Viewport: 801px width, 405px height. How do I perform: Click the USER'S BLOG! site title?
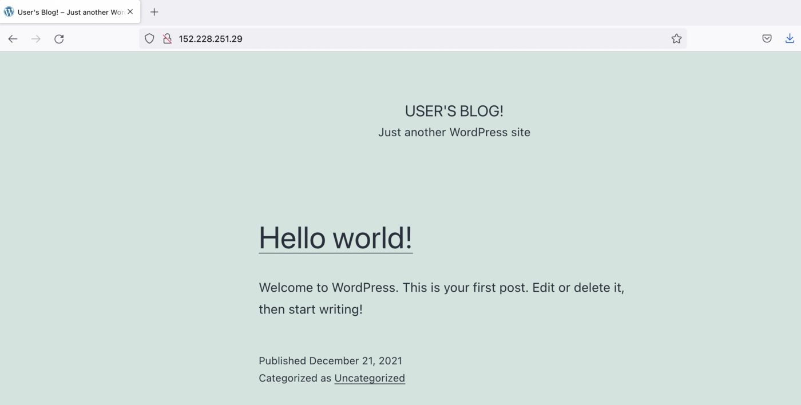pos(454,110)
